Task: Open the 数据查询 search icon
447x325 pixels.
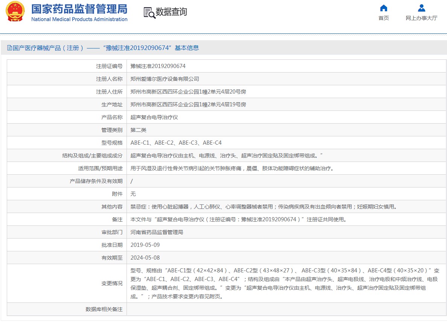Action: (x=150, y=13)
